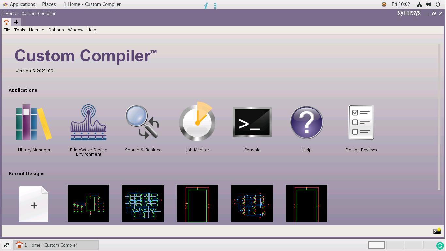Open the Library Manager application

point(34,122)
